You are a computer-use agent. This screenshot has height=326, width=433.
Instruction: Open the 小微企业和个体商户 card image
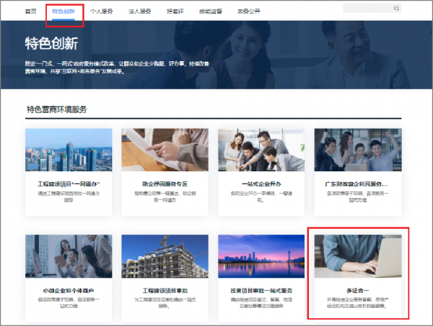coord(69,255)
